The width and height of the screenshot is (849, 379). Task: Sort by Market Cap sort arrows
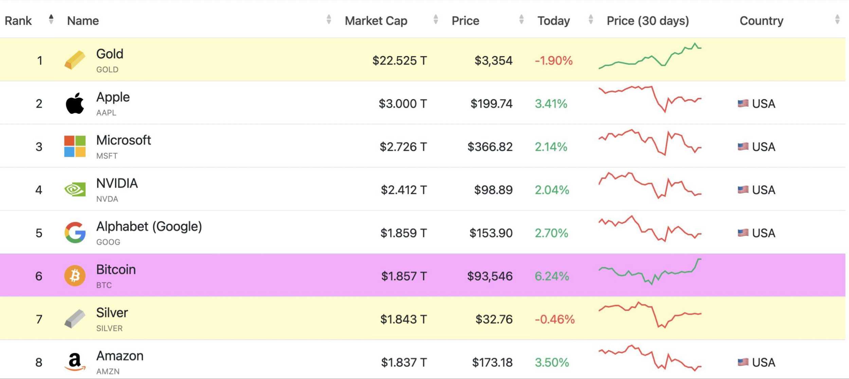coord(435,19)
